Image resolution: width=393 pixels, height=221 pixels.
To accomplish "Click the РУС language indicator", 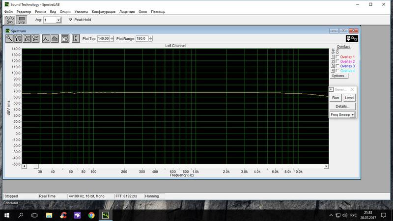I will point(353,215).
